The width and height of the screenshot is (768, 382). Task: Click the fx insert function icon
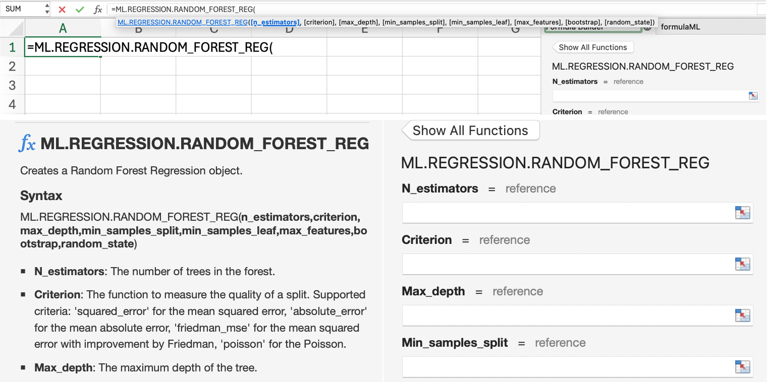(x=98, y=10)
